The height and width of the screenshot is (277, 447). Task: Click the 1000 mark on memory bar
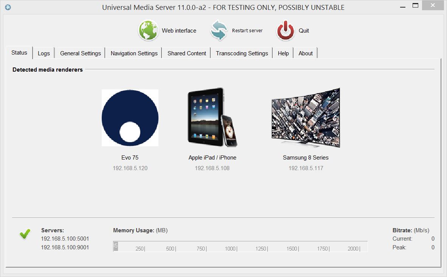[x=231, y=249]
